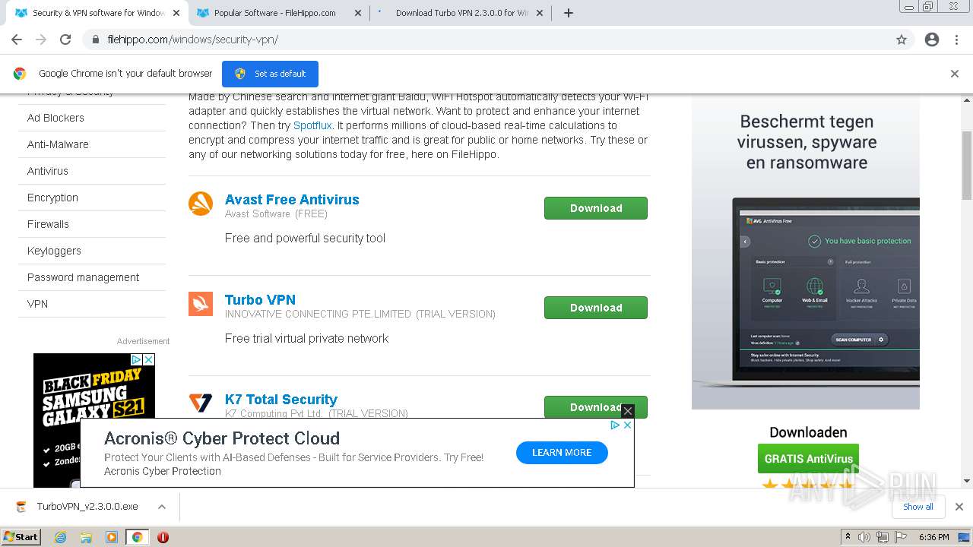Open the Avast Free Antivirus title link
Screen dimensions: 973x547
(292, 200)
